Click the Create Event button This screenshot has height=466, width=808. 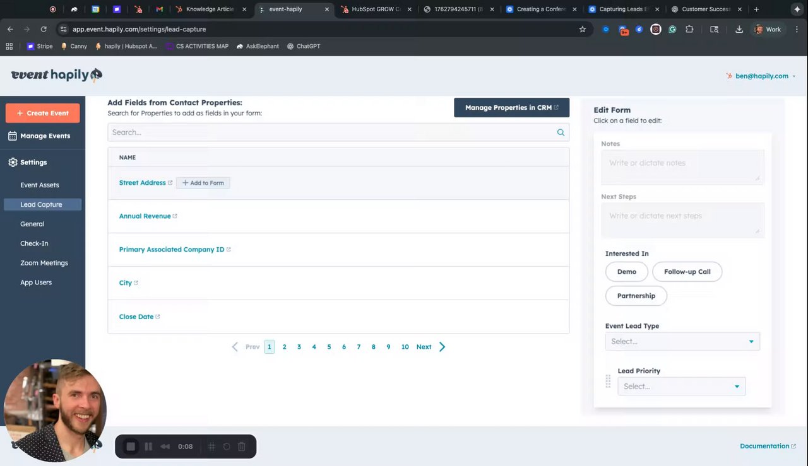pos(42,113)
